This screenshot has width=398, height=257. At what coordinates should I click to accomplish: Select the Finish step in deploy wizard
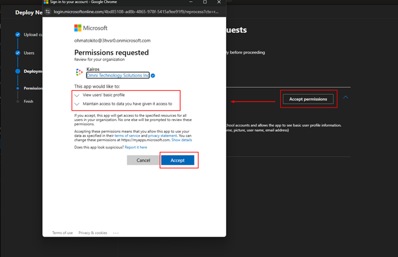coord(29,101)
